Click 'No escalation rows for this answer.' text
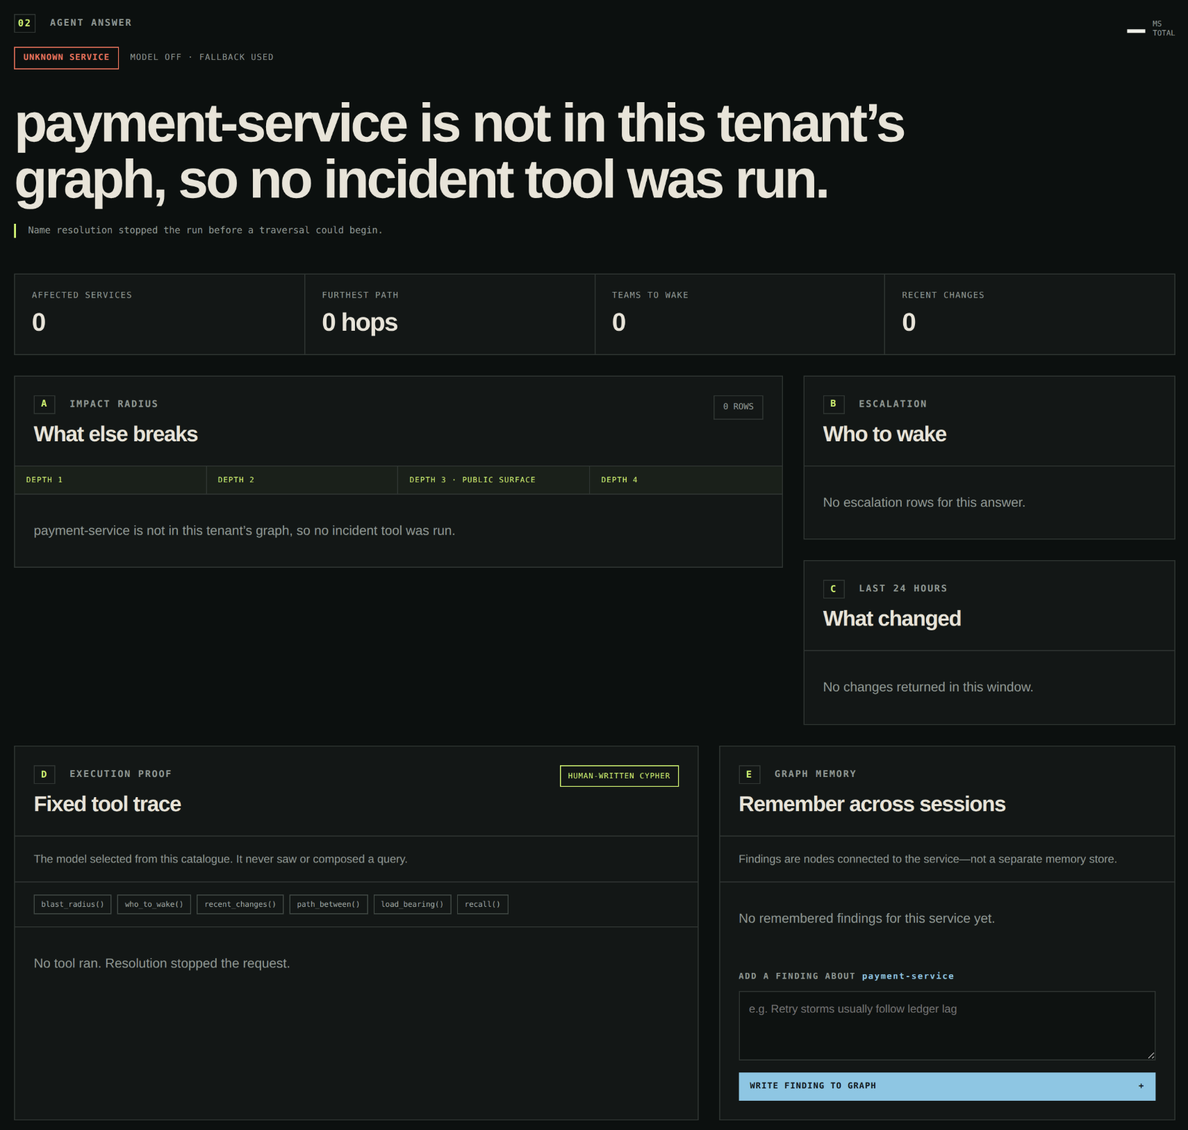1188x1130 pixels. click(x=924, y=502)
